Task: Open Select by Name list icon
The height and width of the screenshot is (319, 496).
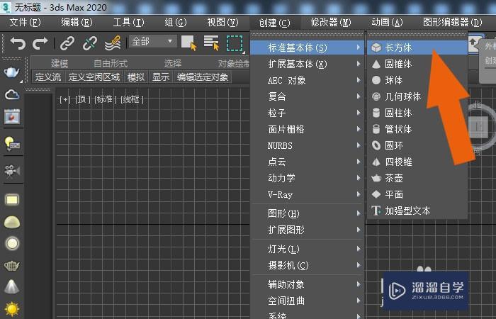Action: point(212,43)
